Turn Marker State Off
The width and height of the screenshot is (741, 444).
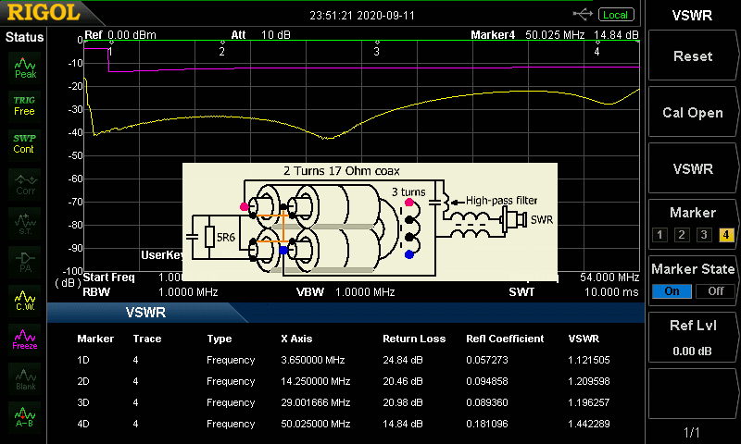tap(715, 290)
